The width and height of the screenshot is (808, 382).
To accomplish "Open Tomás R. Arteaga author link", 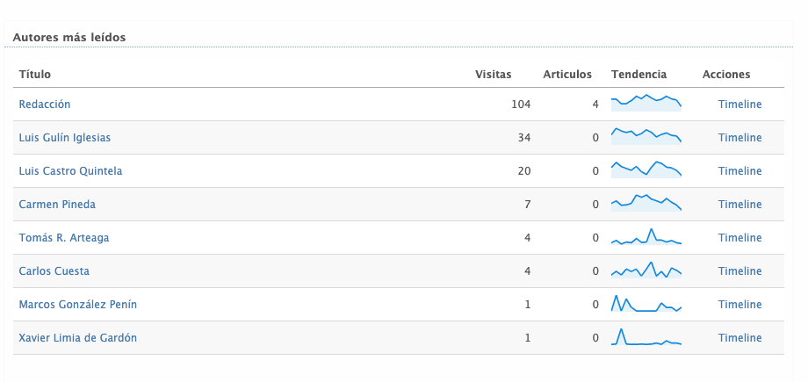I will coord(64,238).
